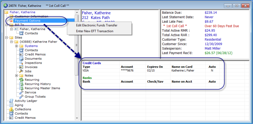Viewport: 253px width, 124px height.
Task: Click the tree scrollbar down arrow
Action: pyautogui.click(x=77, y=118)
